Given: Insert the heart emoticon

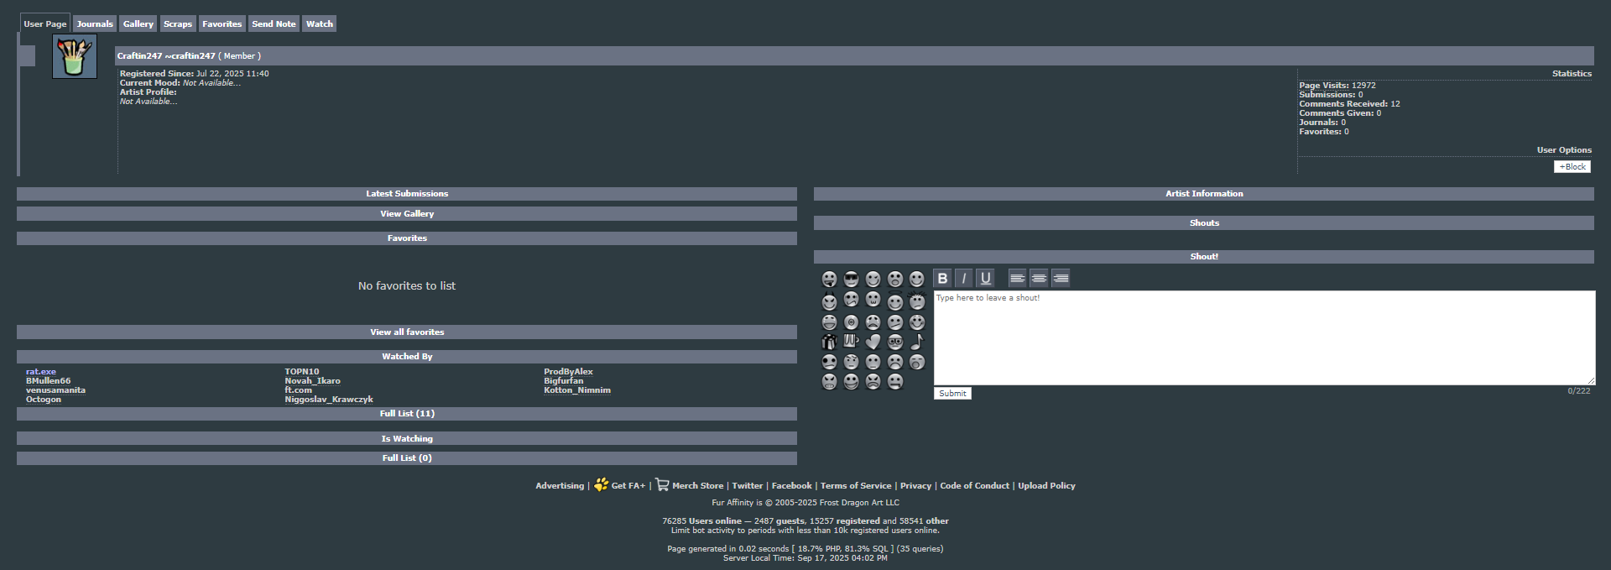Looking at the screenshot, I should pos(873,342).
